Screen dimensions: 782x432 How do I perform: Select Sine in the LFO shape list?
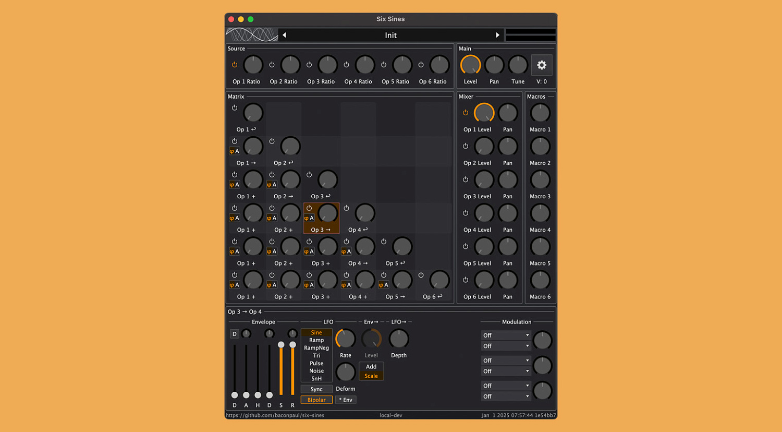click(316, 332)
